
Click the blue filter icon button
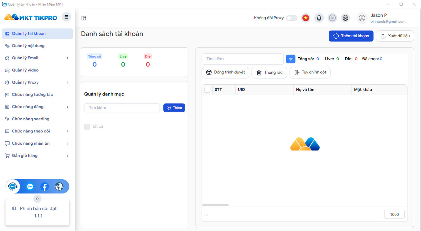point(291,59)
